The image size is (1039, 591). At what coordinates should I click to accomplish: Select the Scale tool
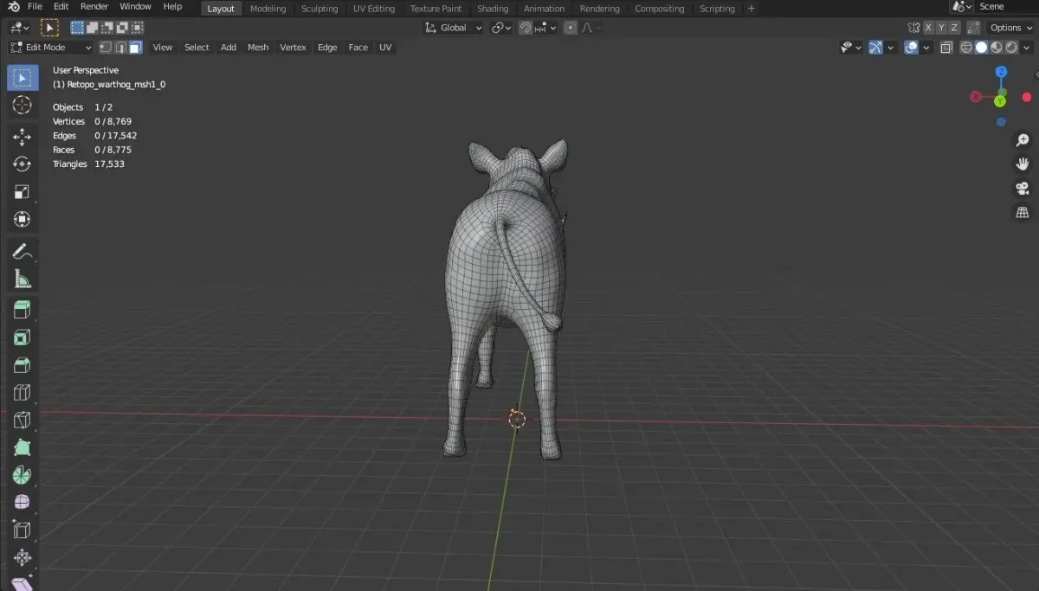point(23,192)
